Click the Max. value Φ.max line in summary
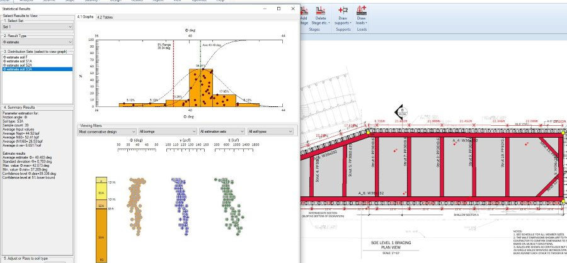 click(25, 165)
